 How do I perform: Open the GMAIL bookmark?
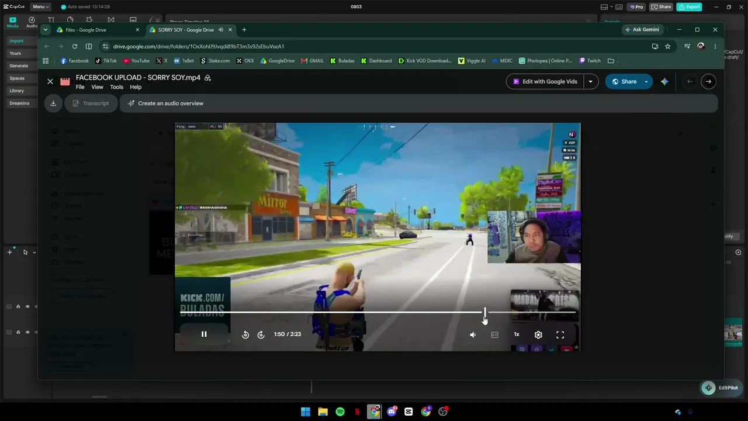click(312, 61)
